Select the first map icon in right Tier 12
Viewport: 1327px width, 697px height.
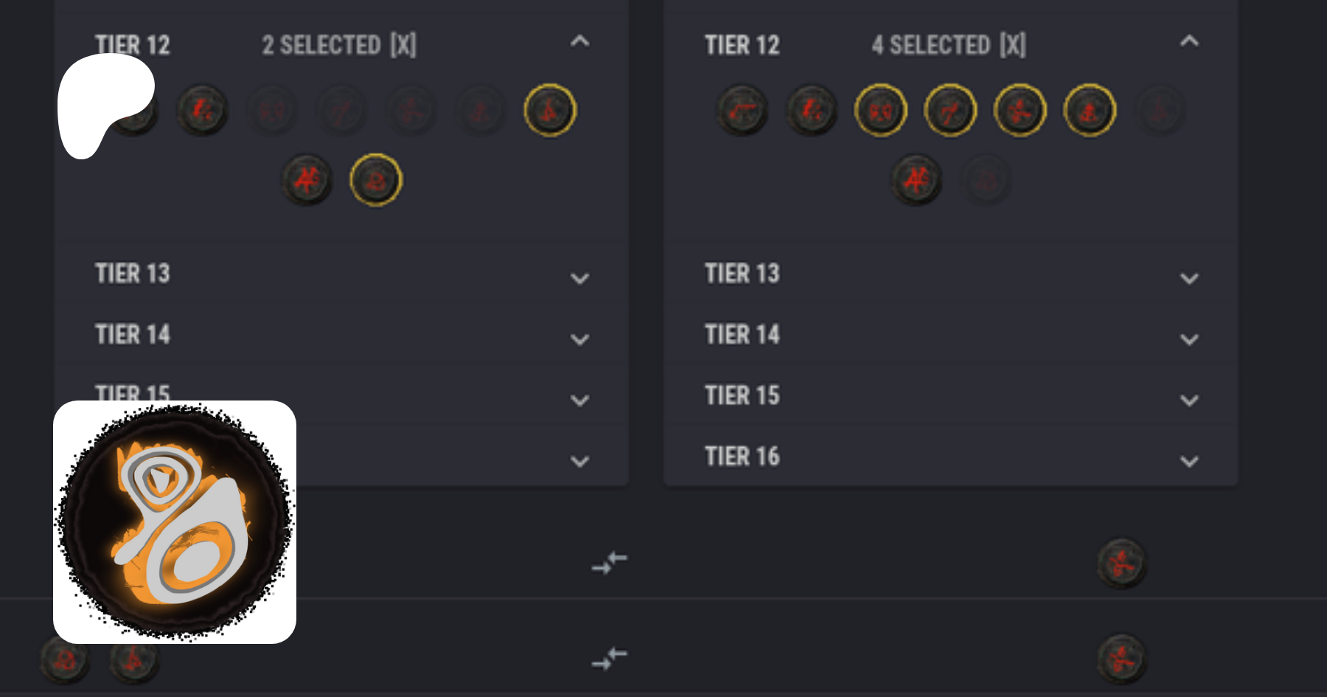click(x=742, y=111)
